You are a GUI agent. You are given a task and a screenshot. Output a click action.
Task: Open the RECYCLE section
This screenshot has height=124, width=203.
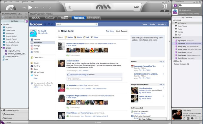8,118
